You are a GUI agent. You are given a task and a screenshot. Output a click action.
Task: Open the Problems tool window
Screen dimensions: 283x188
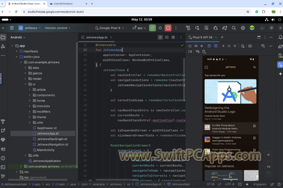coord(3,158)
